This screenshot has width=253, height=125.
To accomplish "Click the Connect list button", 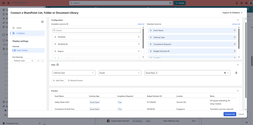I will pyautogui.click(x=230, y=114).
